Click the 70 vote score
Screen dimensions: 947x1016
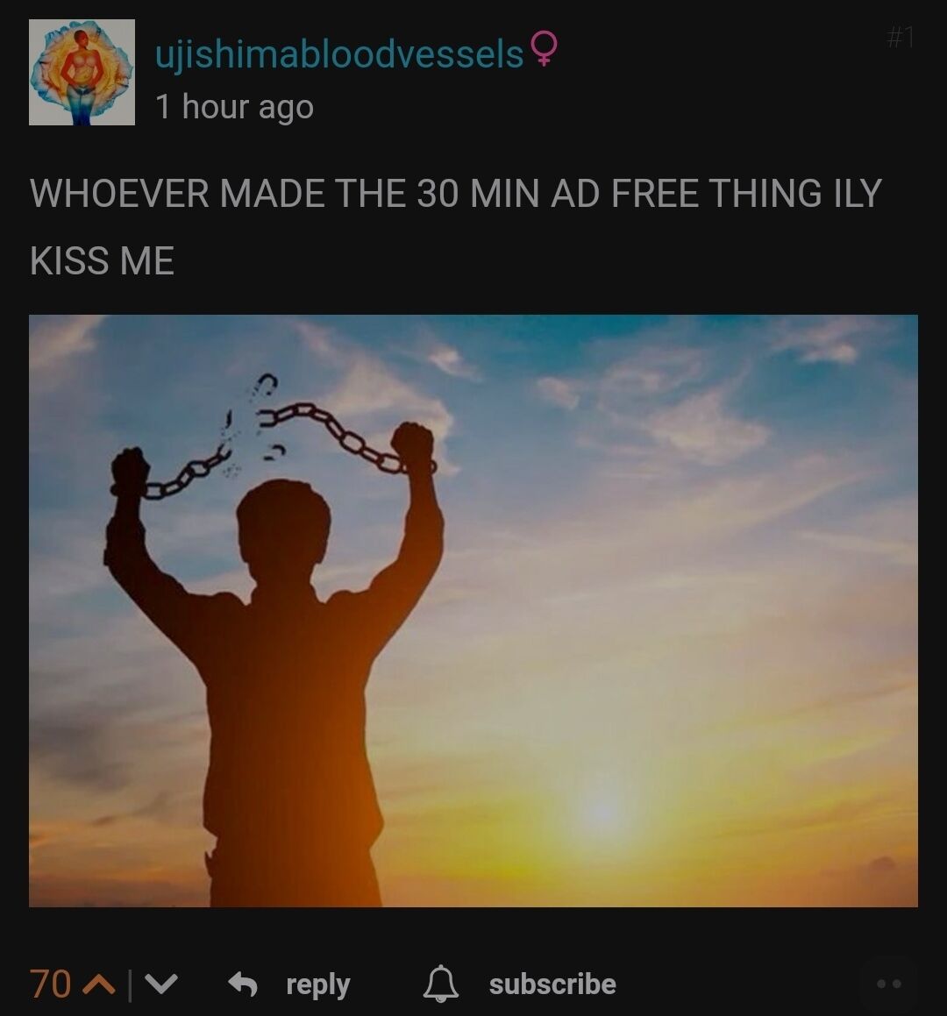tap(50, 985)
